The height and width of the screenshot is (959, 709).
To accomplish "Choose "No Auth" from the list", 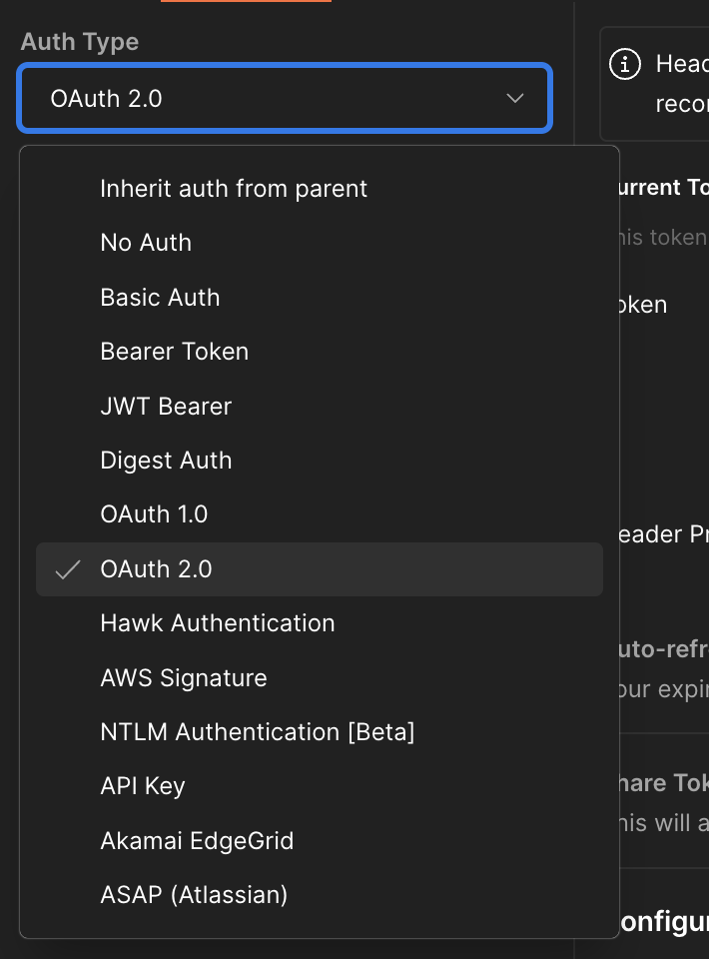I will [x=145, y=242].
